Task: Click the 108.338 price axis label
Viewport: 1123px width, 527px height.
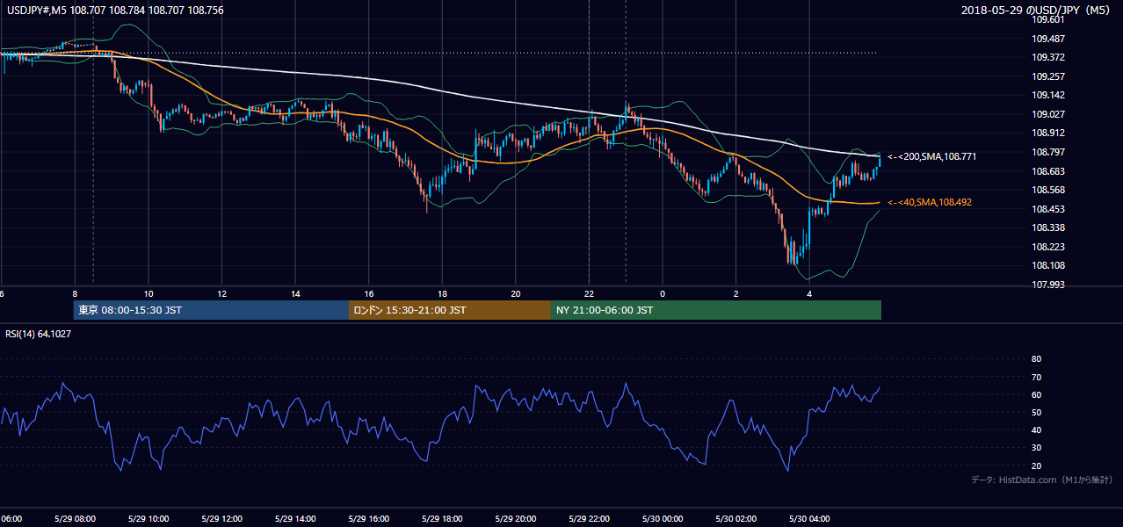Action: click(x=1047, y=227)
